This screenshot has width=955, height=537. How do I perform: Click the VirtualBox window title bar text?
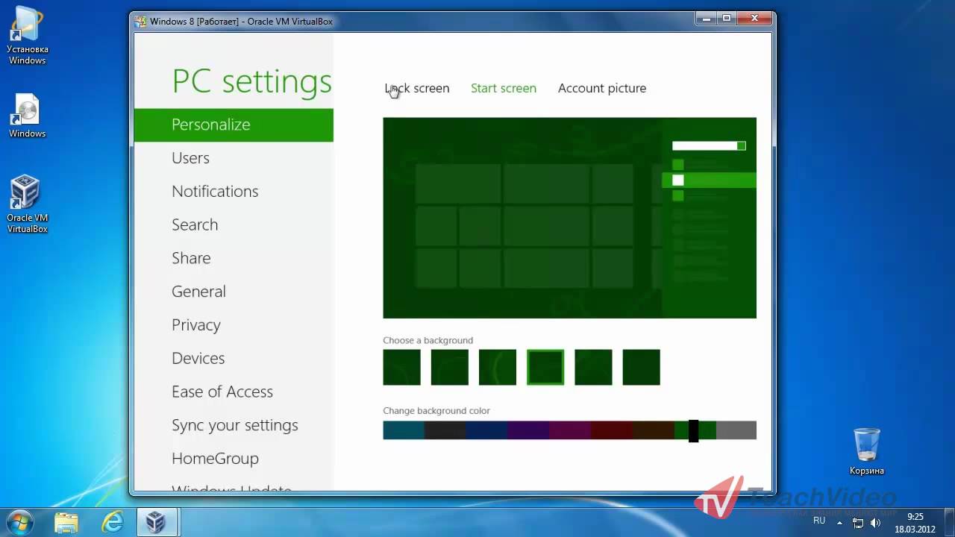(x=241, y=22)
